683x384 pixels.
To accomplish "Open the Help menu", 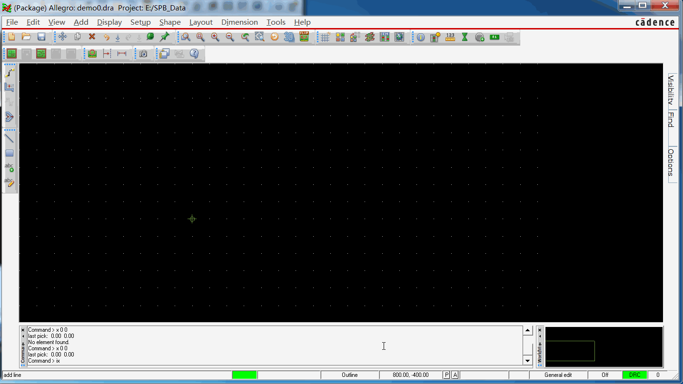I will (302, 22).
